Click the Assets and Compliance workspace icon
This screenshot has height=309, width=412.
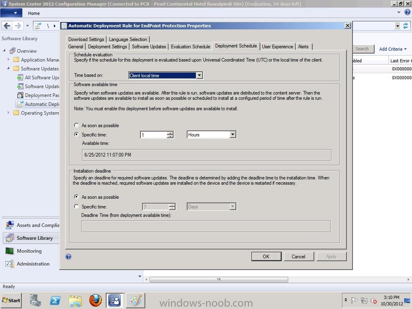tap(10, 225)
